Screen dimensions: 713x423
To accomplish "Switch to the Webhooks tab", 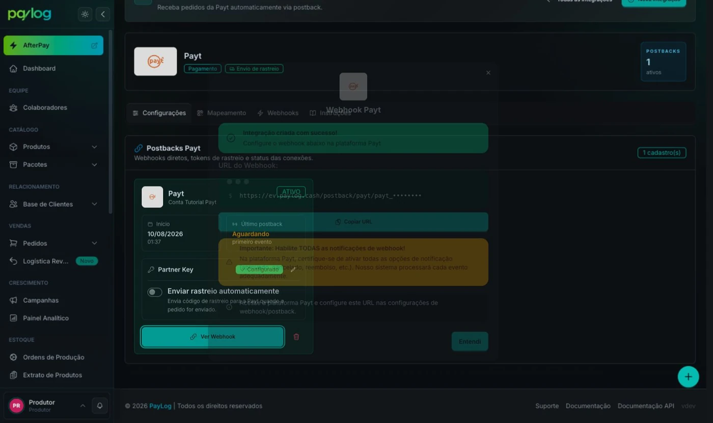I will (278, 113).
